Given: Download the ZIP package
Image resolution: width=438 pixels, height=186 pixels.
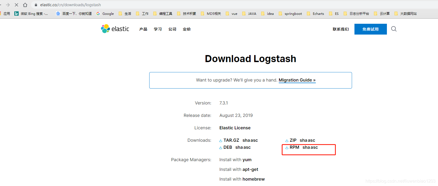Looking at the screenshot, I should pos(293,140).
